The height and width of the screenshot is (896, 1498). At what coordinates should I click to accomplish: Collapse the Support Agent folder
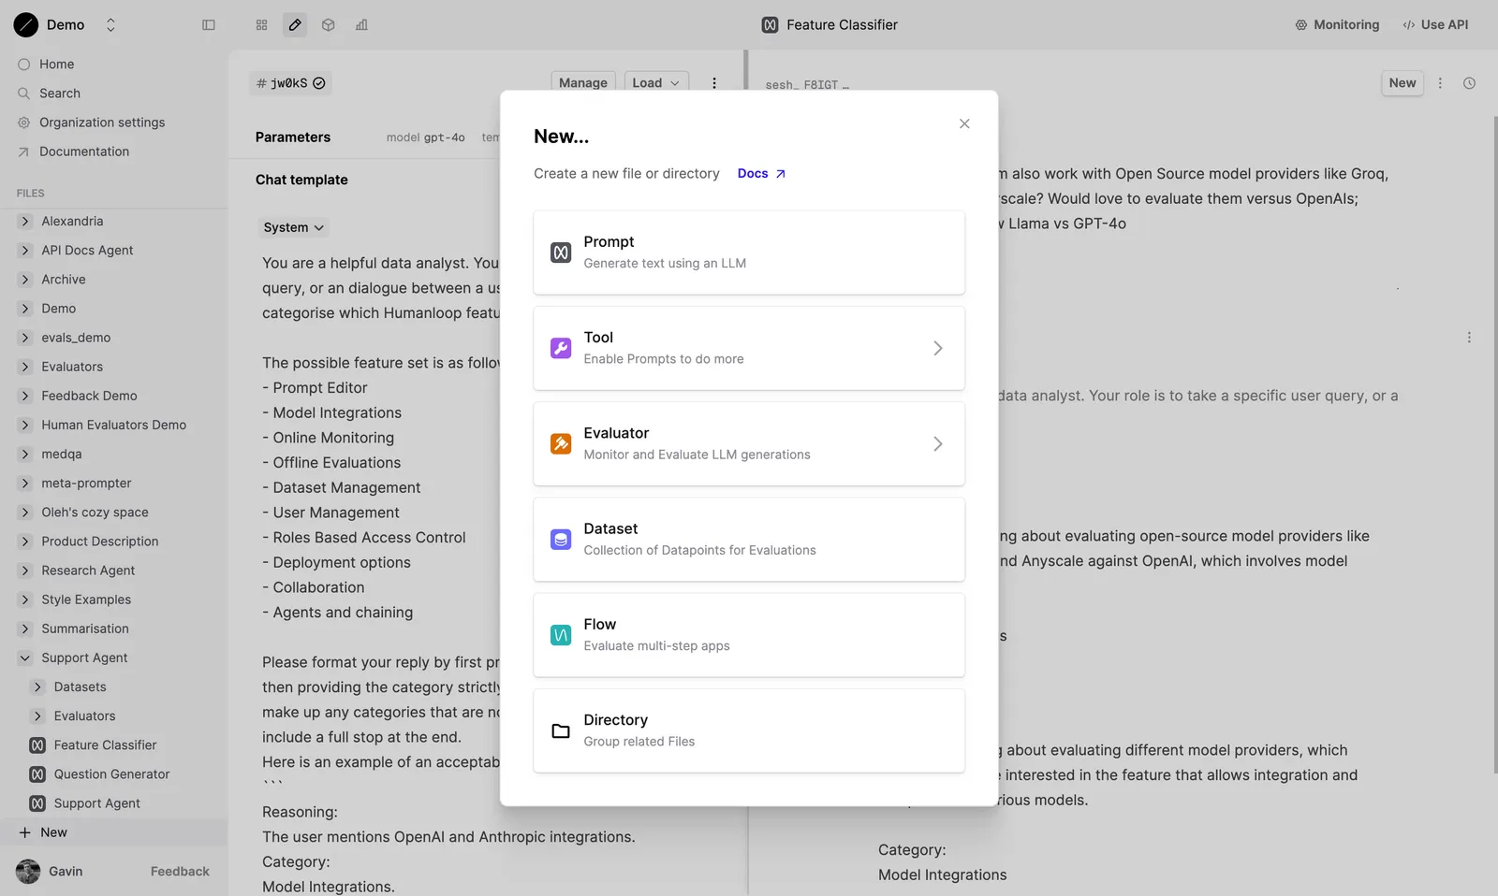pos(25,658)
